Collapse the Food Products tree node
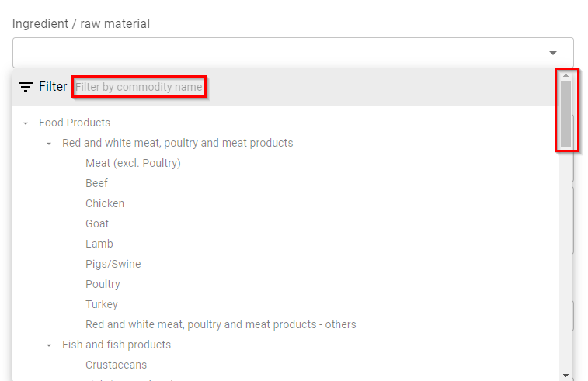The height and width of the screenshot is (381, 588). pyautogui.click(x=26, y=123)
